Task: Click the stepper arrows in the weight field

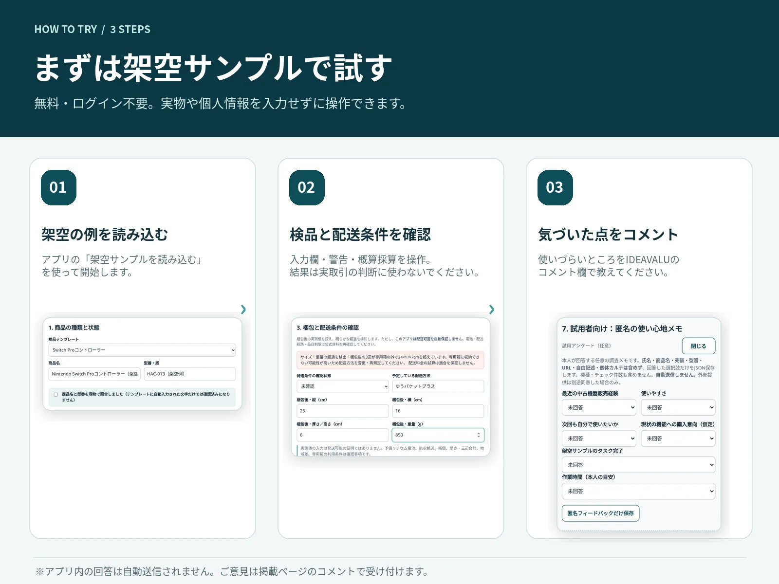Action: [x=479, y=435]
